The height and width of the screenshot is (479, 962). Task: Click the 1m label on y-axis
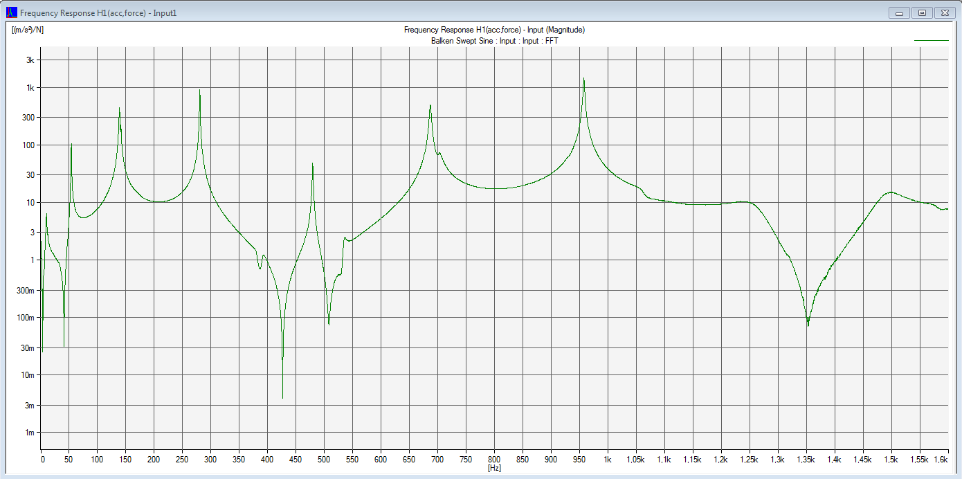tap(29, 433)
